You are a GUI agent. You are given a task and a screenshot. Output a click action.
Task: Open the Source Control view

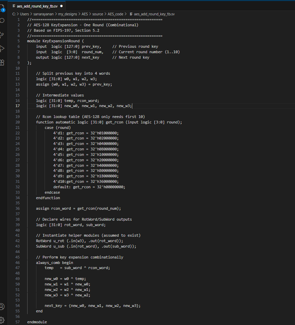click(2, 34)
